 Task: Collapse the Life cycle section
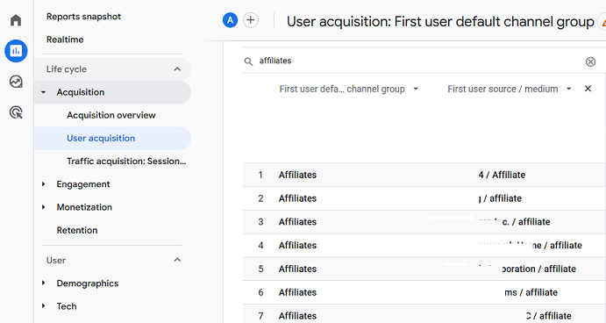point(177,69)
